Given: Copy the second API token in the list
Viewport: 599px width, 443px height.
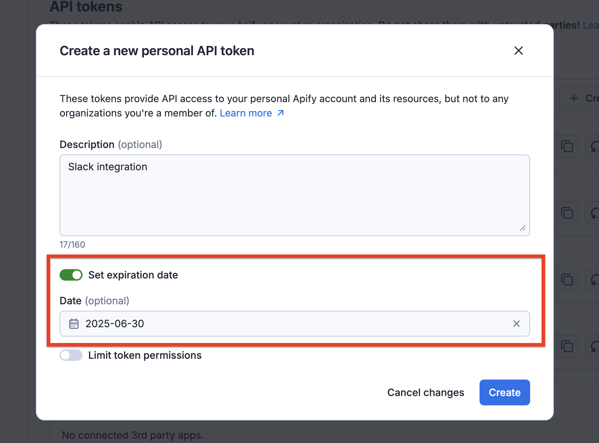Looking at the screenshot, I should coord(567,213).
